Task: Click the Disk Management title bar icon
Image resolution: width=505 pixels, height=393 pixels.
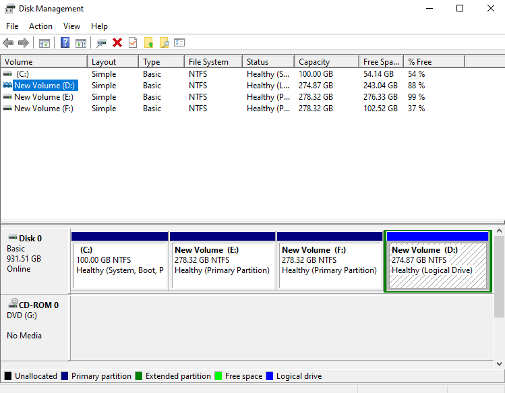Action: pyautogui.click(x=9, y=8)
